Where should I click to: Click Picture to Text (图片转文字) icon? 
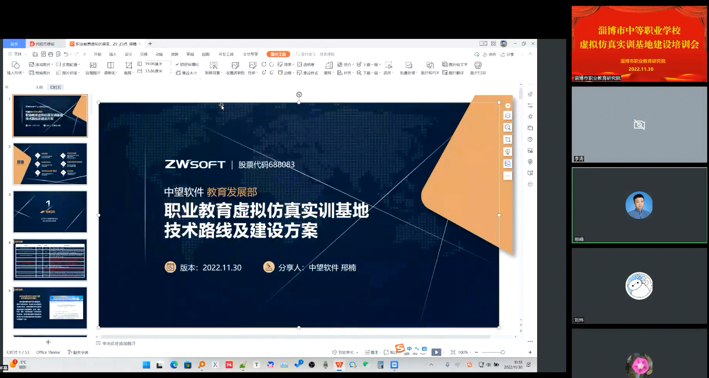point(445,64)
